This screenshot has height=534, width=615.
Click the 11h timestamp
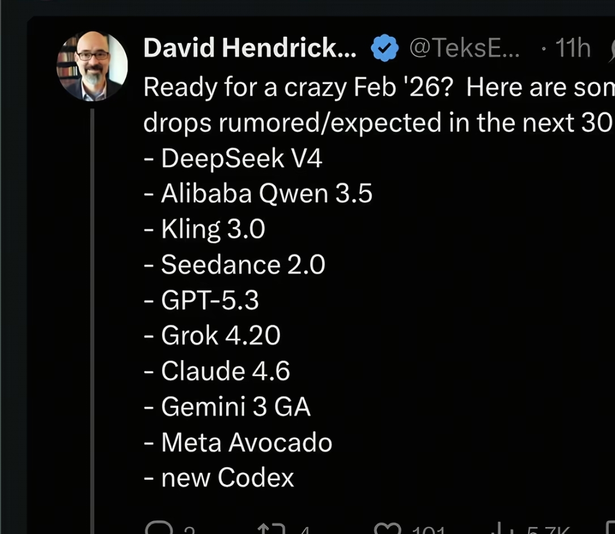[x=572, y=49]
